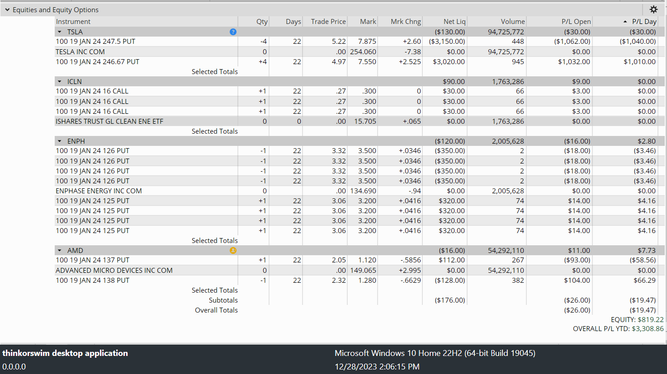This screenshot has height=374, width=667.
Task: Click the EQUITY value $819.22
Action: point(651,319)
